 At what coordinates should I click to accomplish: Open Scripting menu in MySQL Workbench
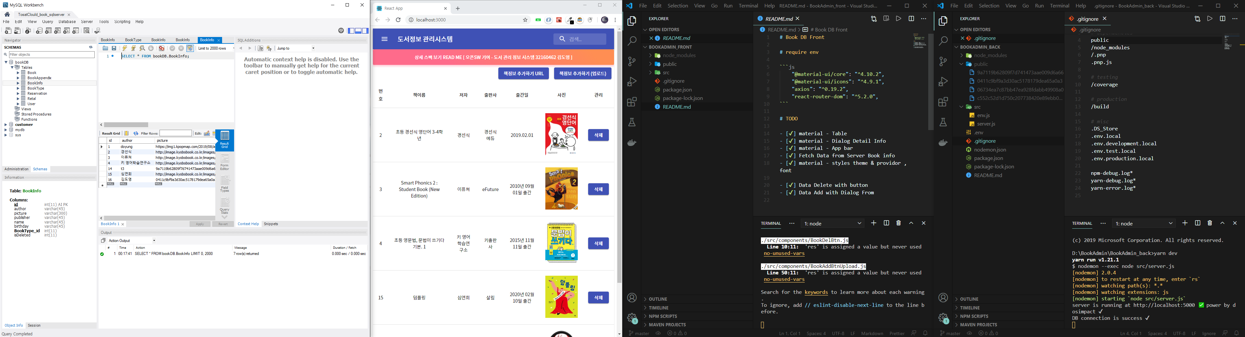(x=122, y=22)
